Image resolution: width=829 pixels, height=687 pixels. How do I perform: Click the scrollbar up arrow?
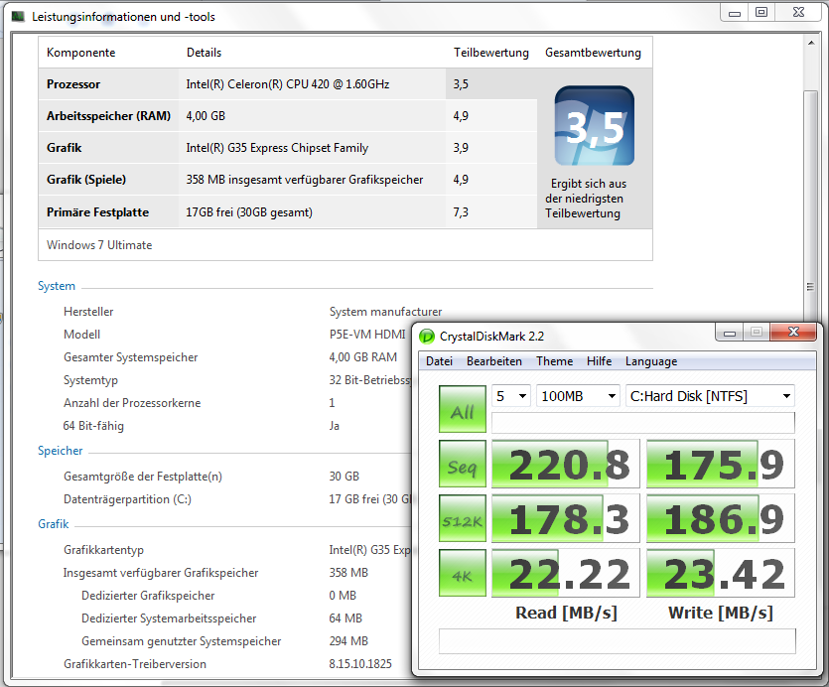tap(811, 43)
